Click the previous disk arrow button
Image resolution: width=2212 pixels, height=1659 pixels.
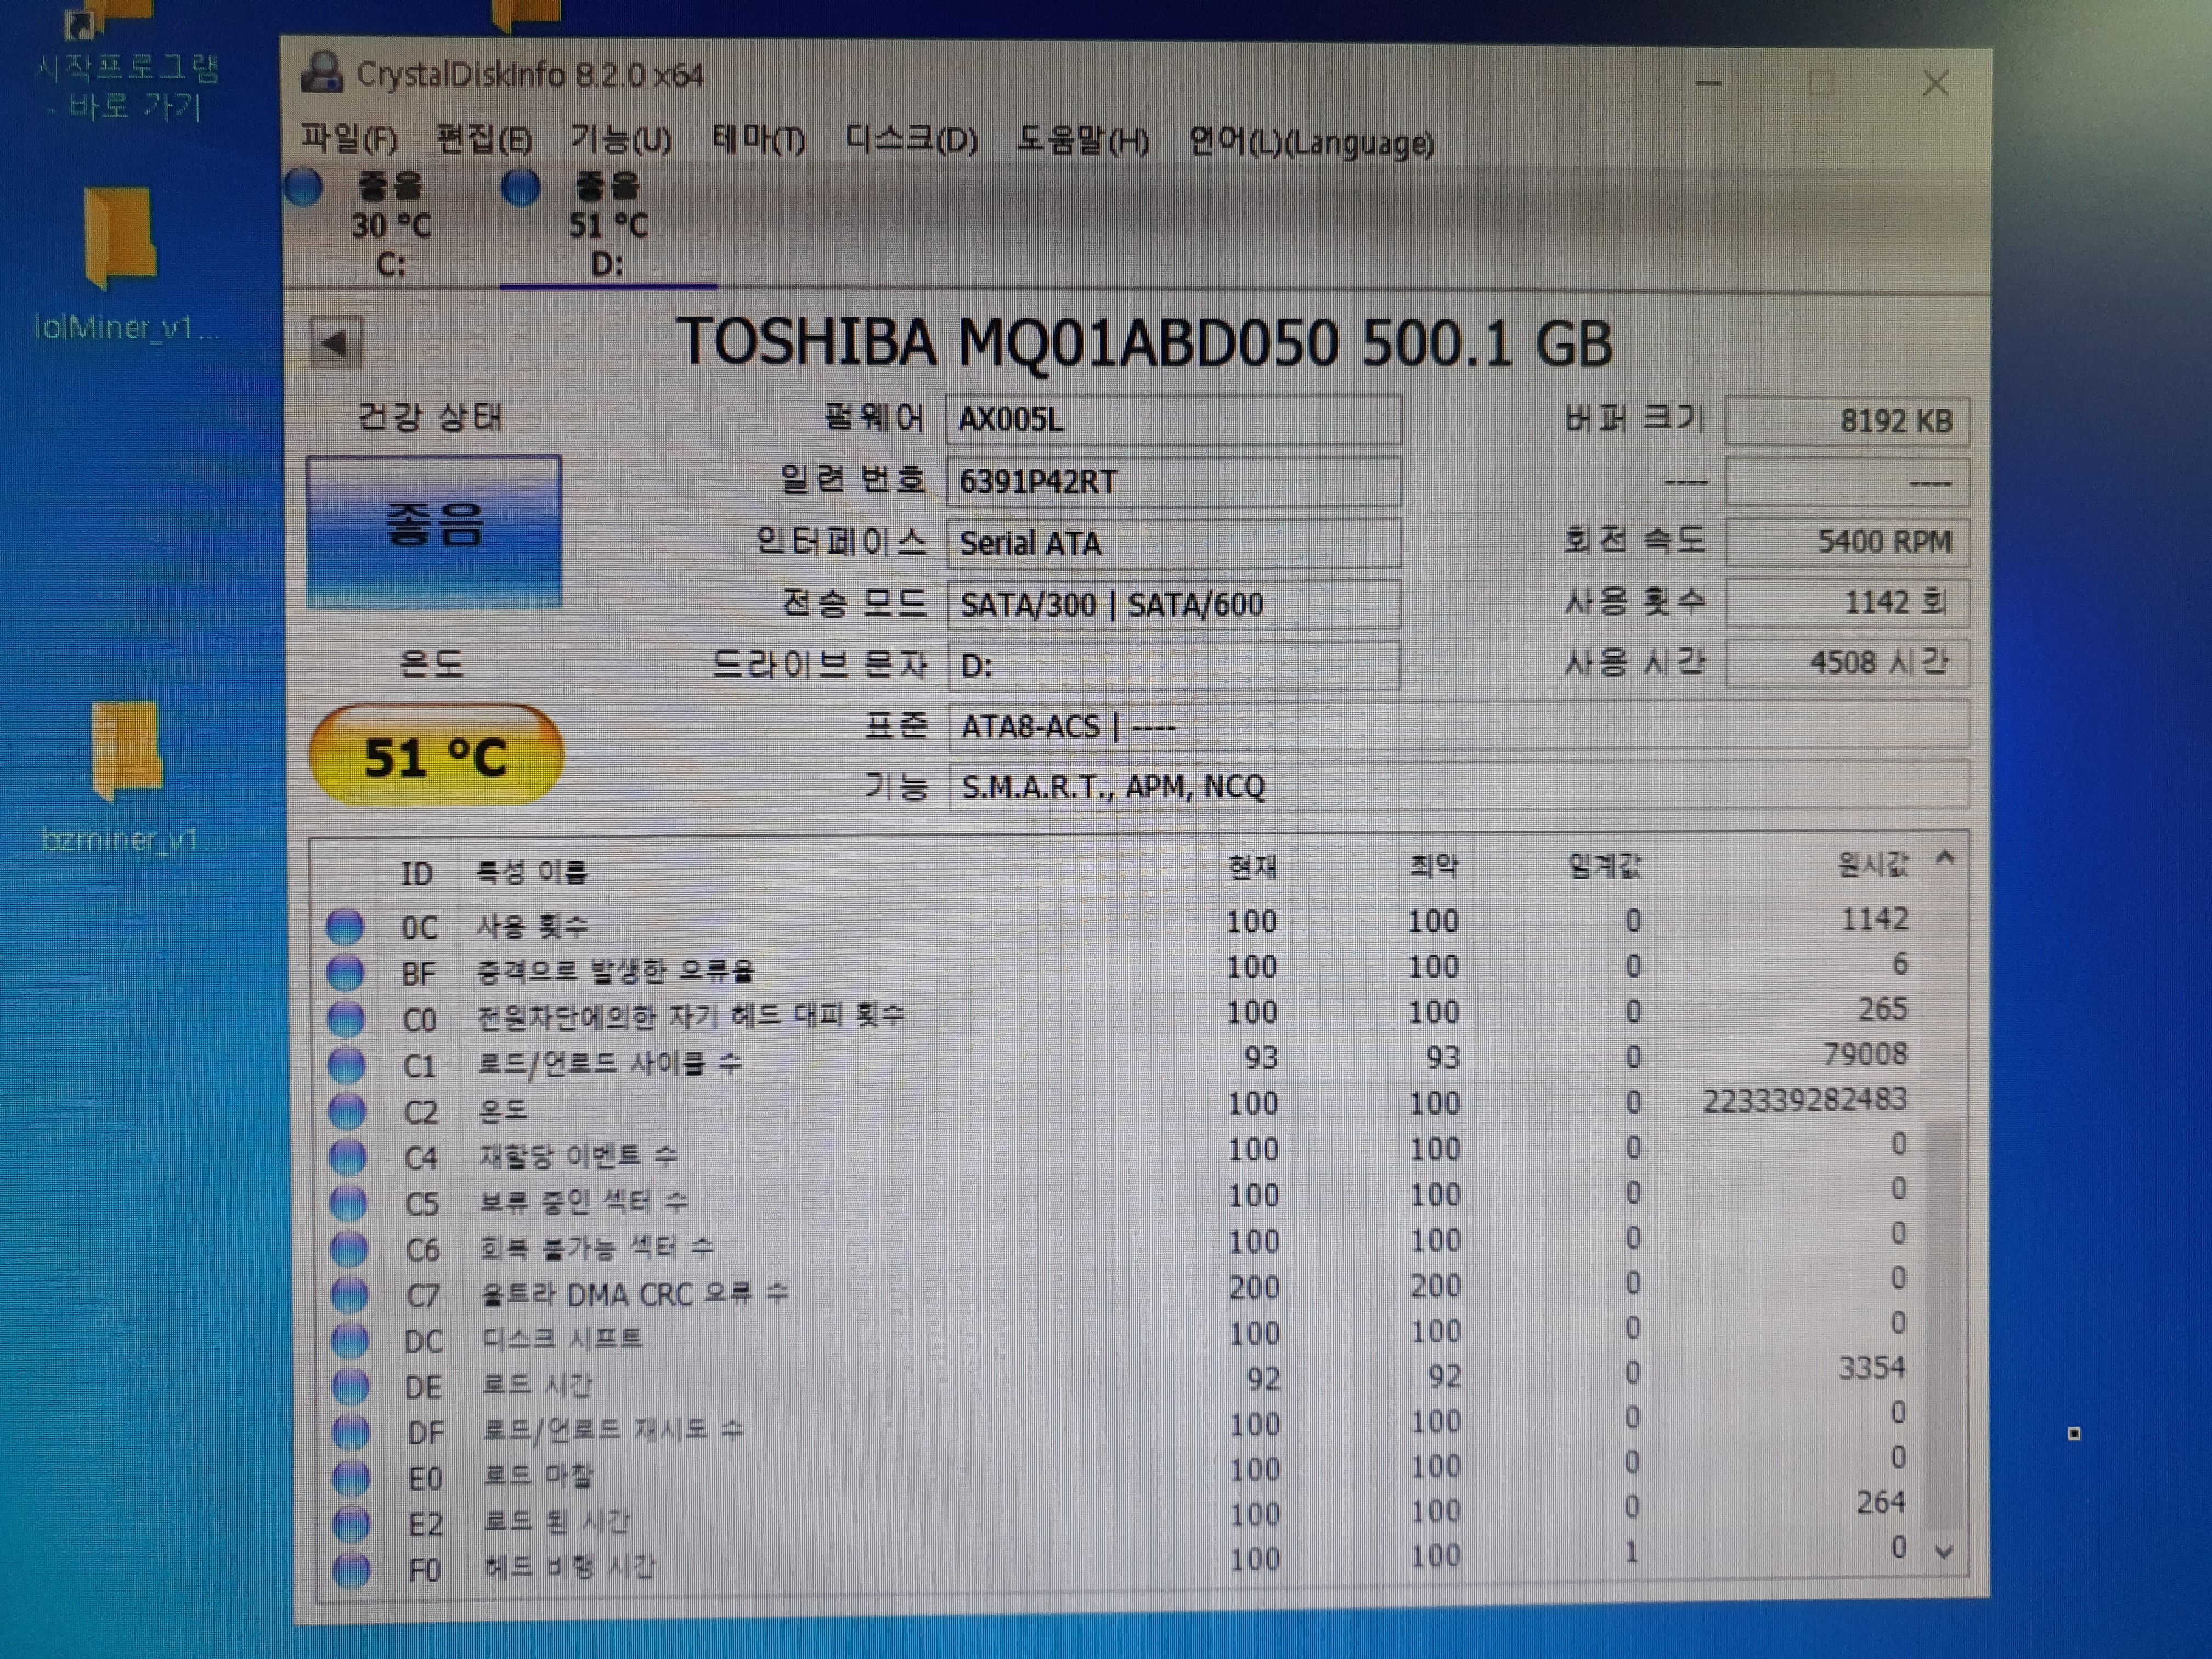[x=336, y=343]
